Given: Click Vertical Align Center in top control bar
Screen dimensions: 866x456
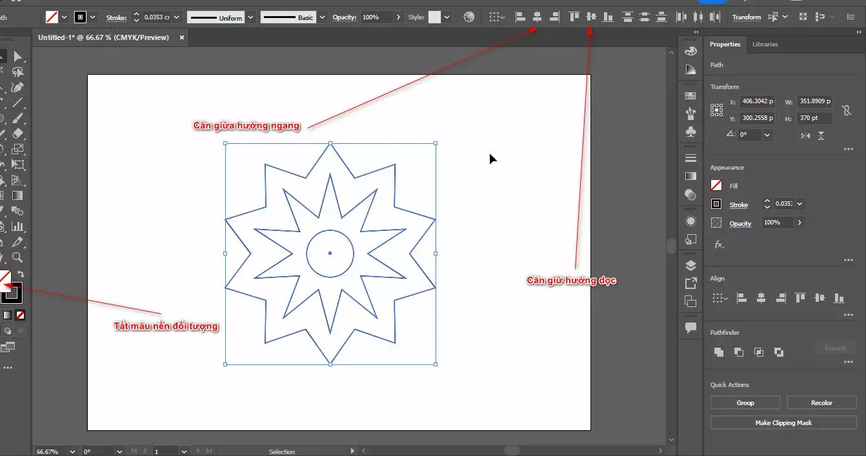Looking at the screenshot, I should click(x=590, y=17).
